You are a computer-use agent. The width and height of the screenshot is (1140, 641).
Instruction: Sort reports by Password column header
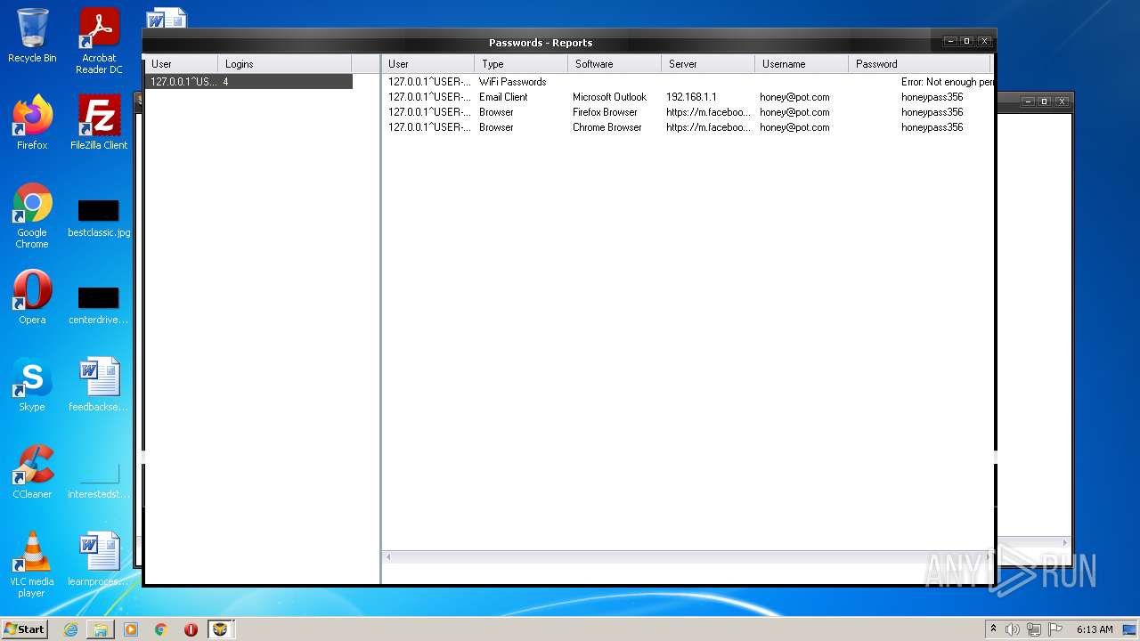coord(919,64)
